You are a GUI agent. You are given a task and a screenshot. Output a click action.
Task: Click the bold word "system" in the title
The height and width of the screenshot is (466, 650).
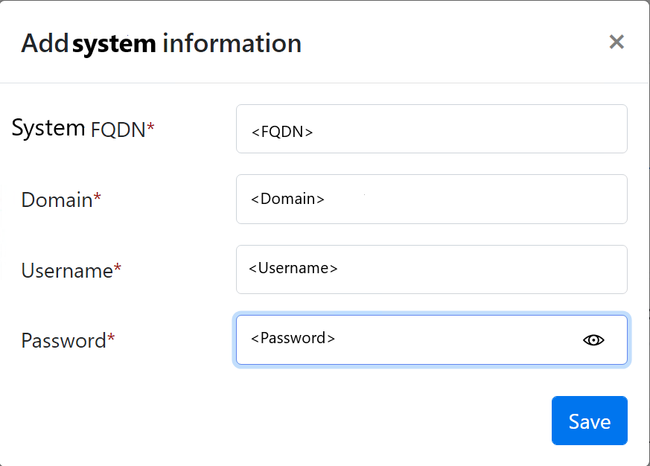coord(114,43)
